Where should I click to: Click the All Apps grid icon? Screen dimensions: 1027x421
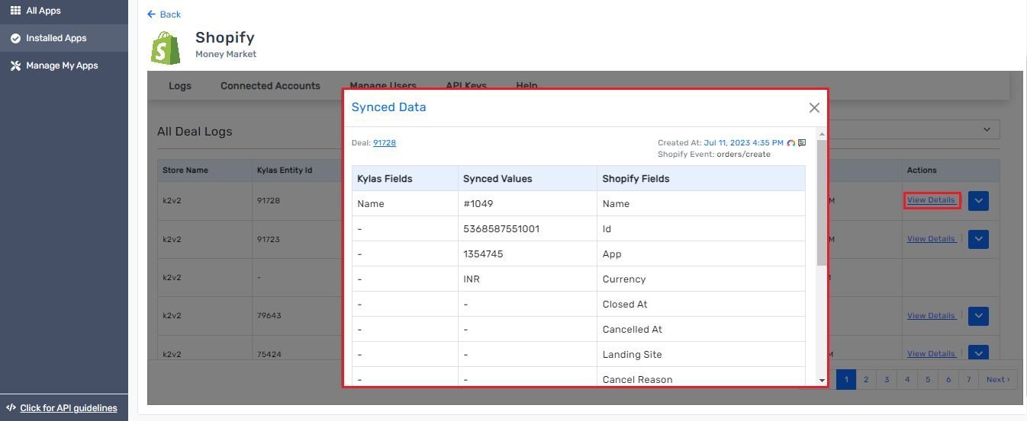point(15,11)
